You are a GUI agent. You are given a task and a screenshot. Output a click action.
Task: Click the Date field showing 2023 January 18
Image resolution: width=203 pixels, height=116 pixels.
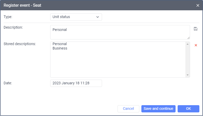pos(76,83)
